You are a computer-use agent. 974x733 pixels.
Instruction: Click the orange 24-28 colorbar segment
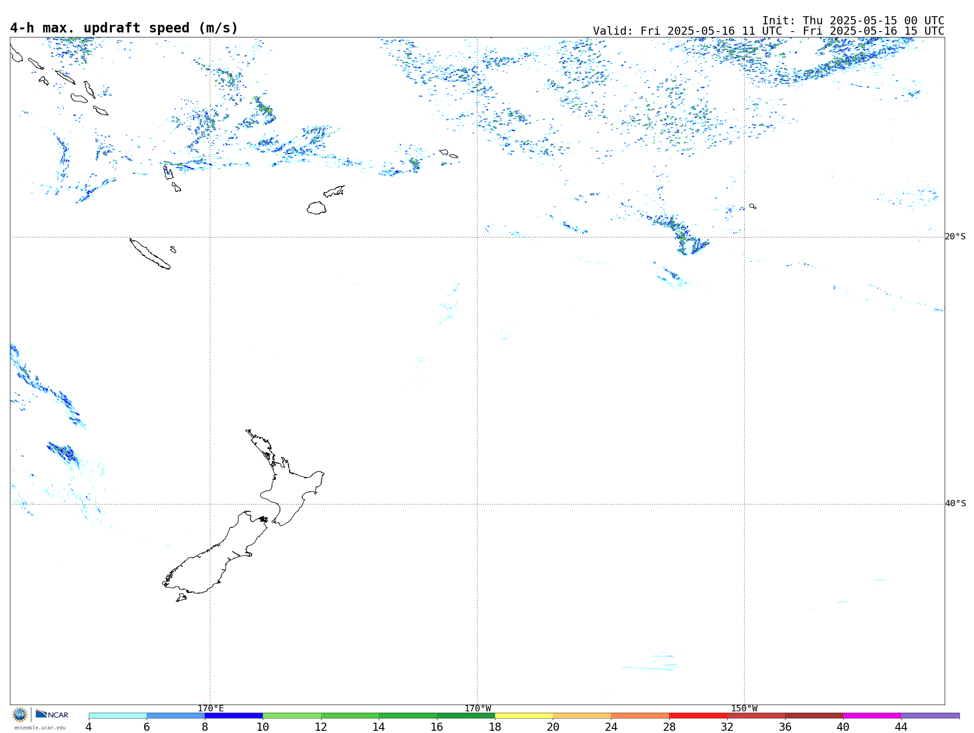click(x=640, y=715)
